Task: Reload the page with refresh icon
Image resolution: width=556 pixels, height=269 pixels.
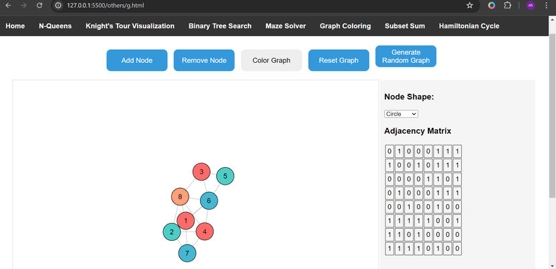Action: [x=40, y=5]
